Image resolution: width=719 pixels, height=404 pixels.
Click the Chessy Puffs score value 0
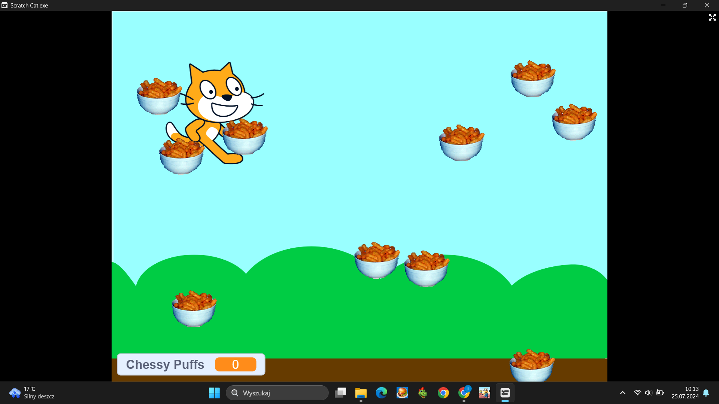pos(236,364)
